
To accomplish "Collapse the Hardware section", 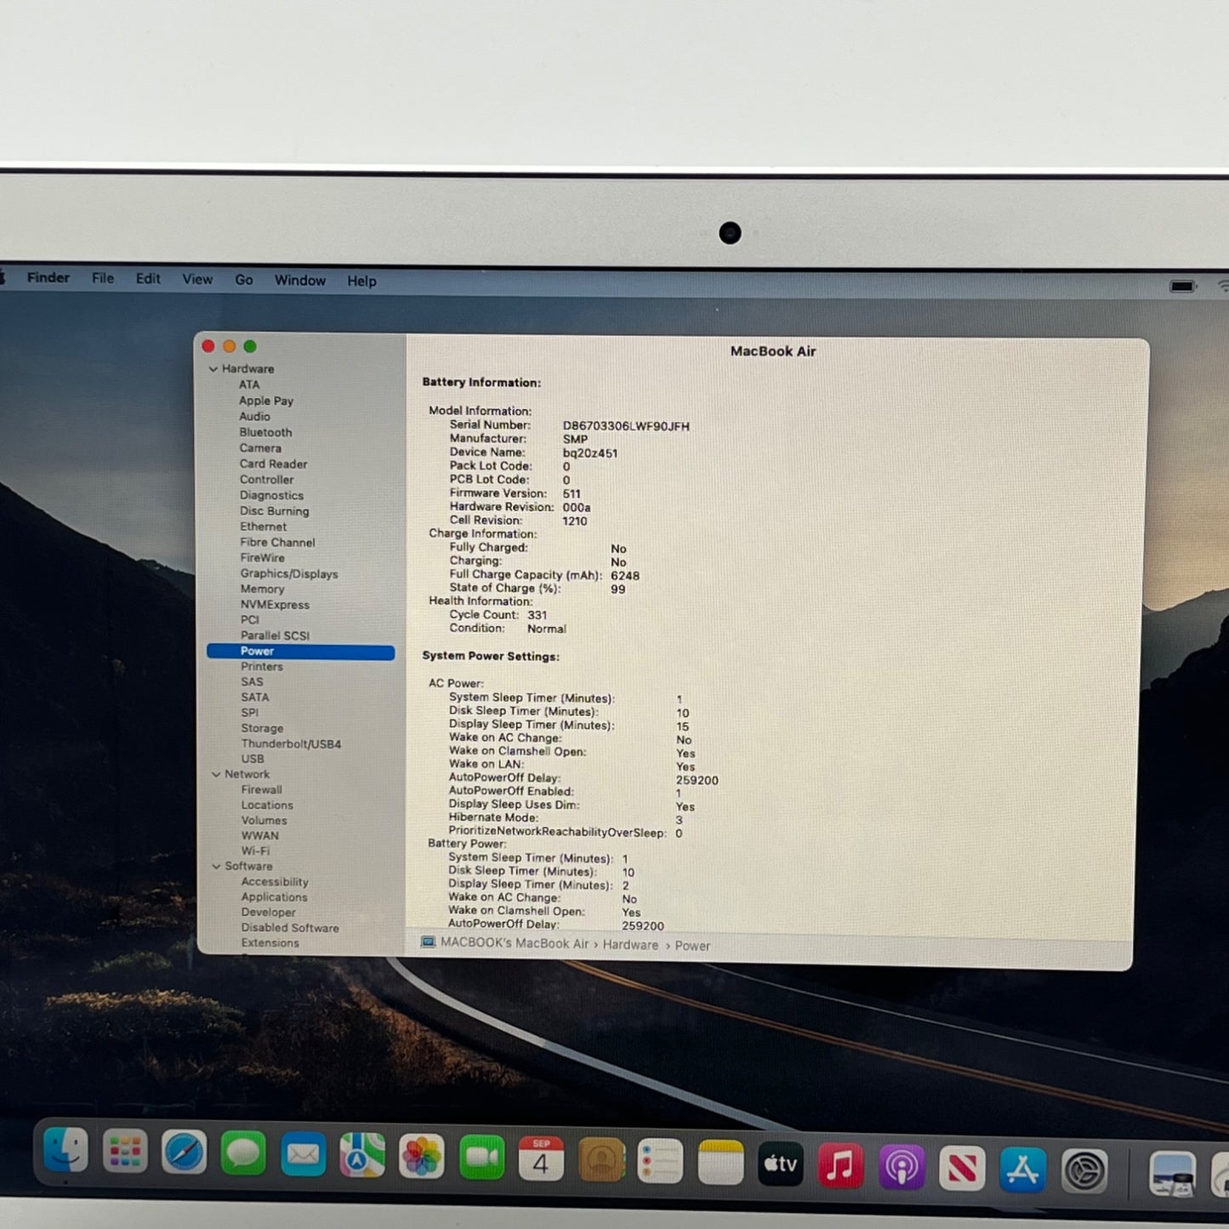I will point(213,369).
